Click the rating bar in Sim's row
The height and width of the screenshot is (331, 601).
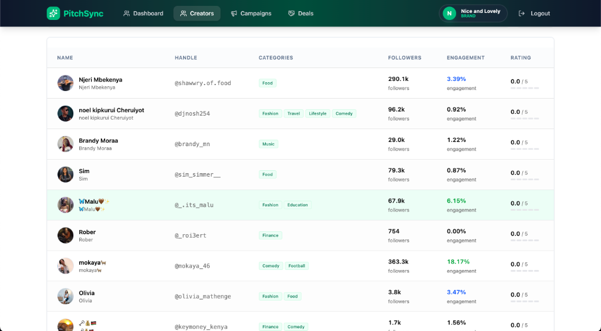pyautogui.click(x=525, y=180)
